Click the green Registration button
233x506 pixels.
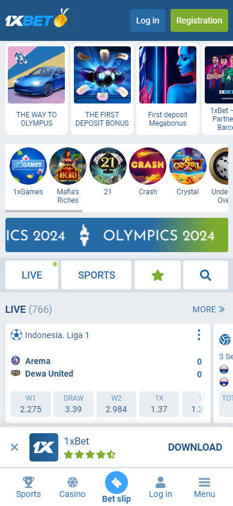point(199,20)
